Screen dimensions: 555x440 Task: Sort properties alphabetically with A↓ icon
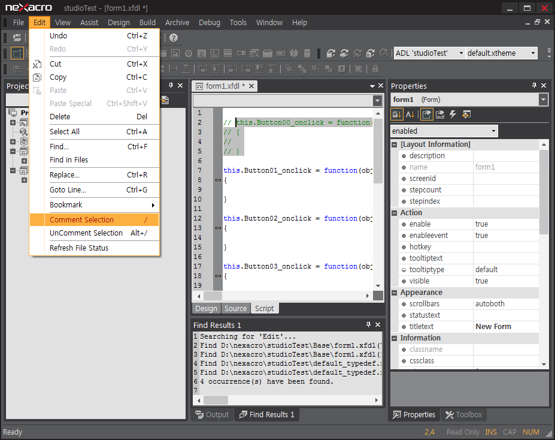point(411,114)
